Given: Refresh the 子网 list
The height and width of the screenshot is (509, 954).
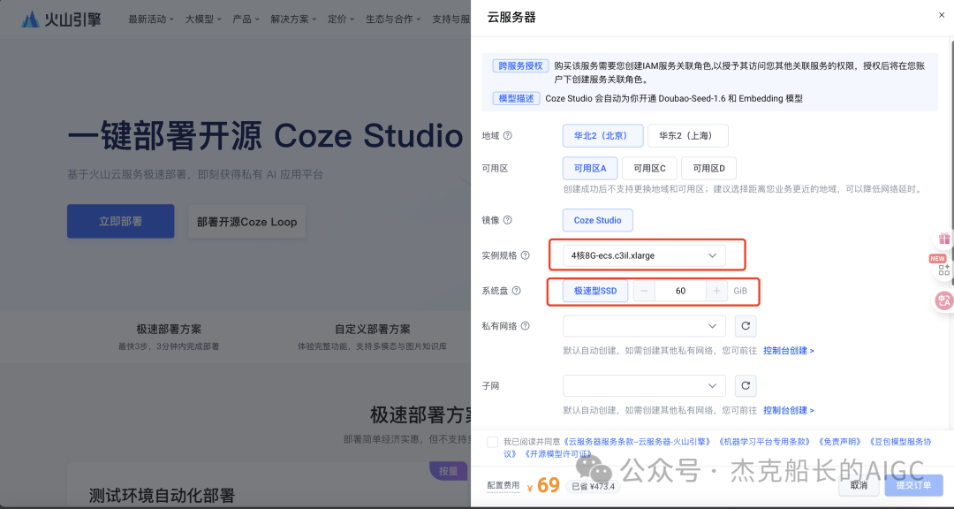Looking at the screenshot, I should pyautogui.click(x=746, y=386).
